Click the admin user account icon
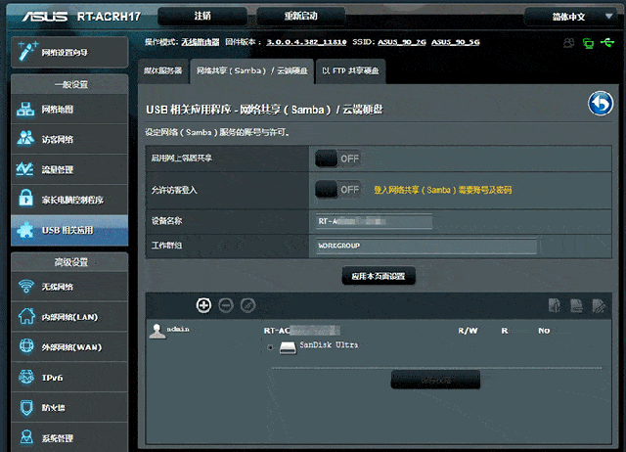This screenshot has height=452, width=626. coord(156,331)
